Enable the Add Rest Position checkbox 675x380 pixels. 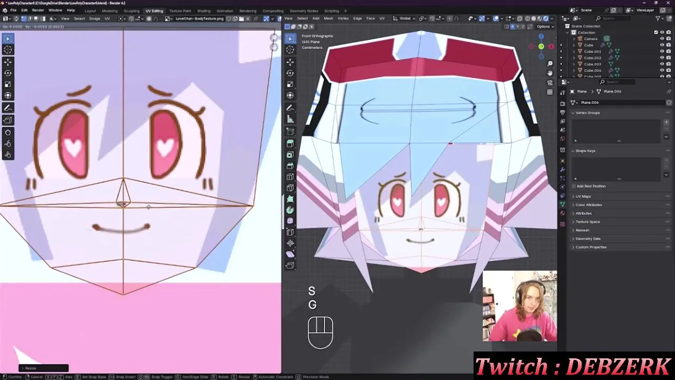[574, 186]
